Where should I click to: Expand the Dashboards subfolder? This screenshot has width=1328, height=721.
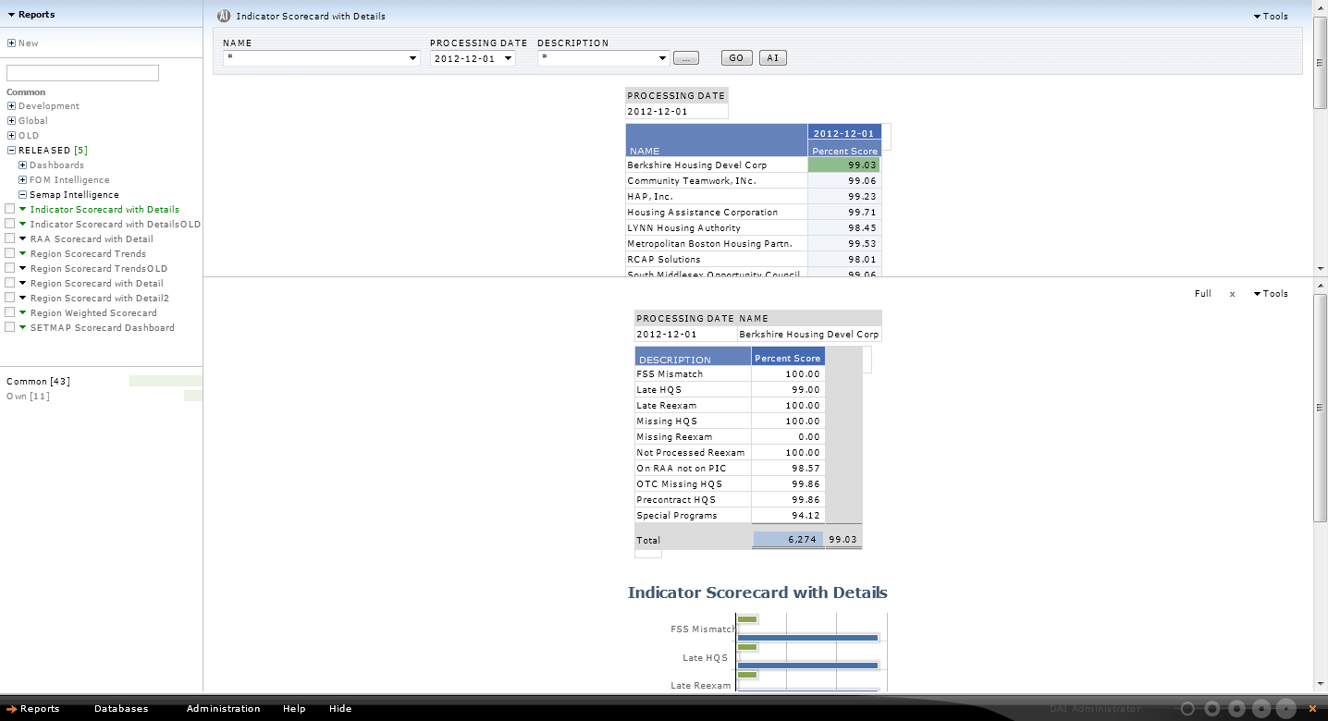(22, 165)
